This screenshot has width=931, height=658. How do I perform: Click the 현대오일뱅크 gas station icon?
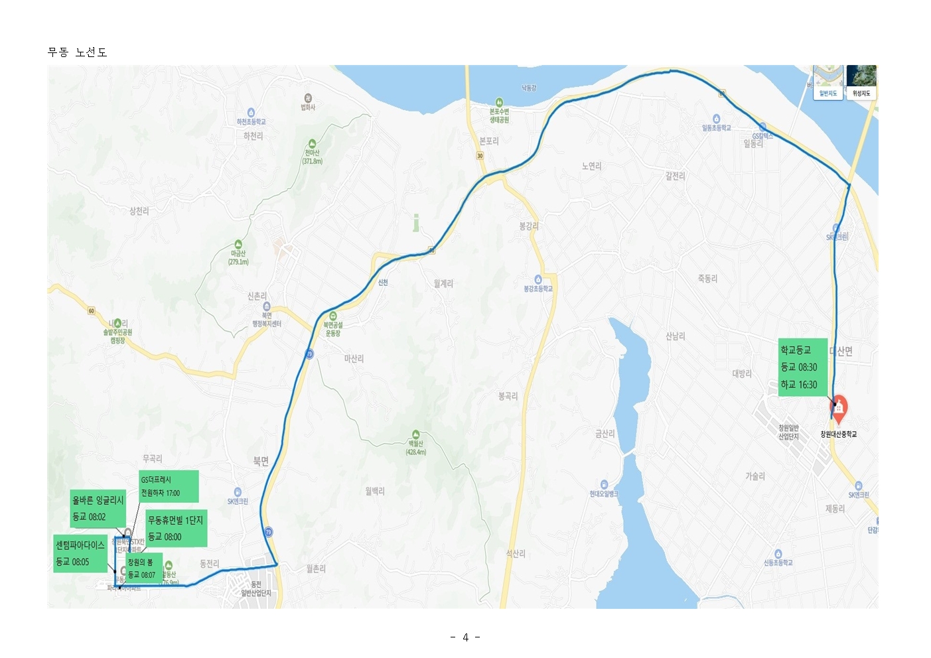[604, 485]
